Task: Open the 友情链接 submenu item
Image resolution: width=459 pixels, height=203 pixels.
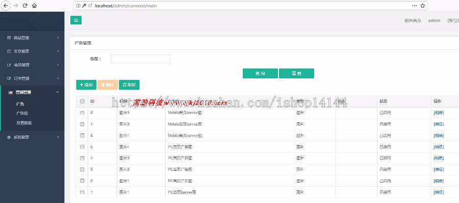Action: (x=23, y=123)
